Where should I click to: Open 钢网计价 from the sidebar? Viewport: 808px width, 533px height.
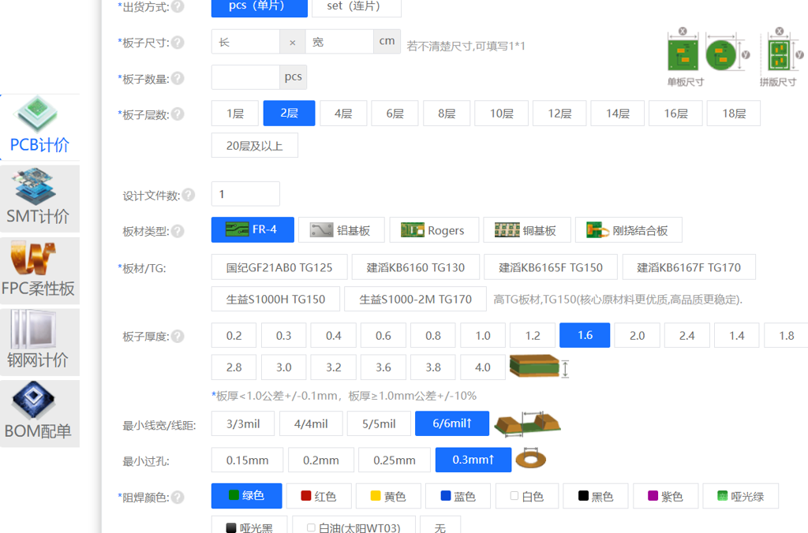[x=39, y=341]
